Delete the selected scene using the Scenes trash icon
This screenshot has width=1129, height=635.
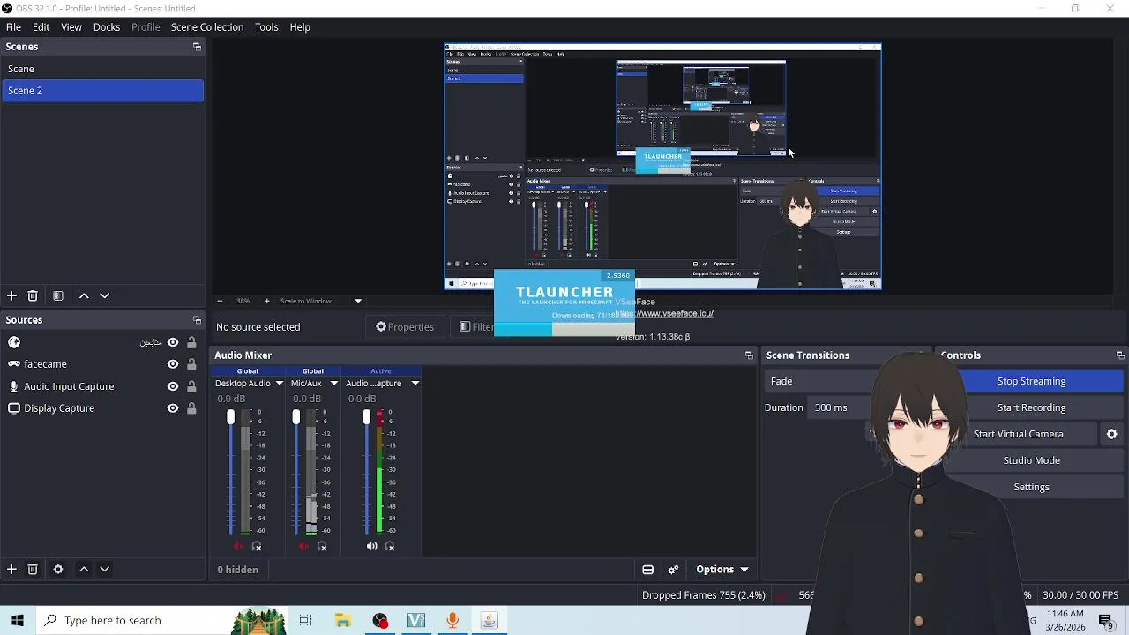tap(33, 296)
